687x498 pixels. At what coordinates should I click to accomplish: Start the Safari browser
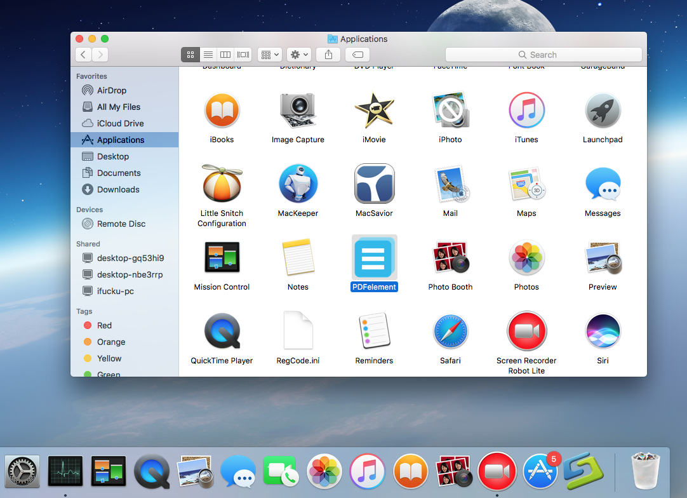[450, 331]
